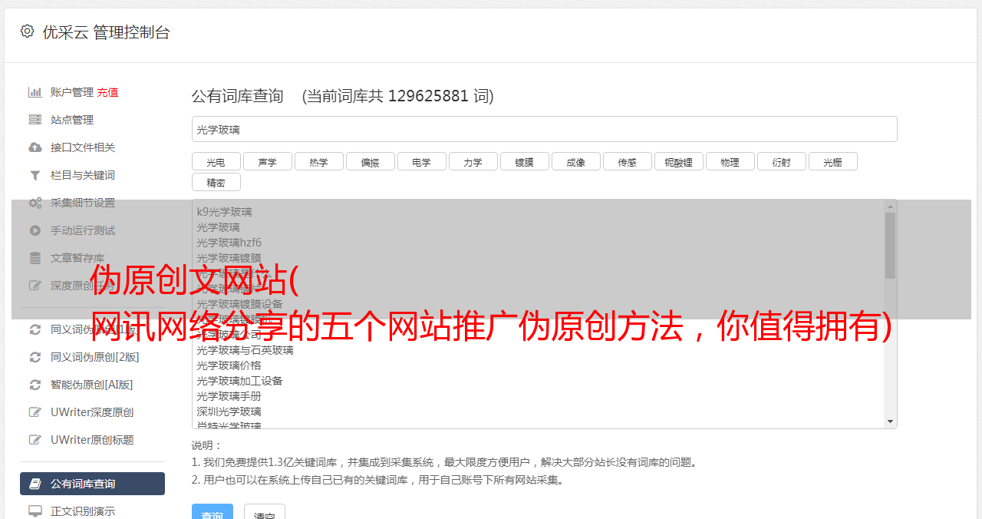The image size is (982, 519).
Task: Click the gears icon for 采集细节设置
Action: [x=35, y=203]
